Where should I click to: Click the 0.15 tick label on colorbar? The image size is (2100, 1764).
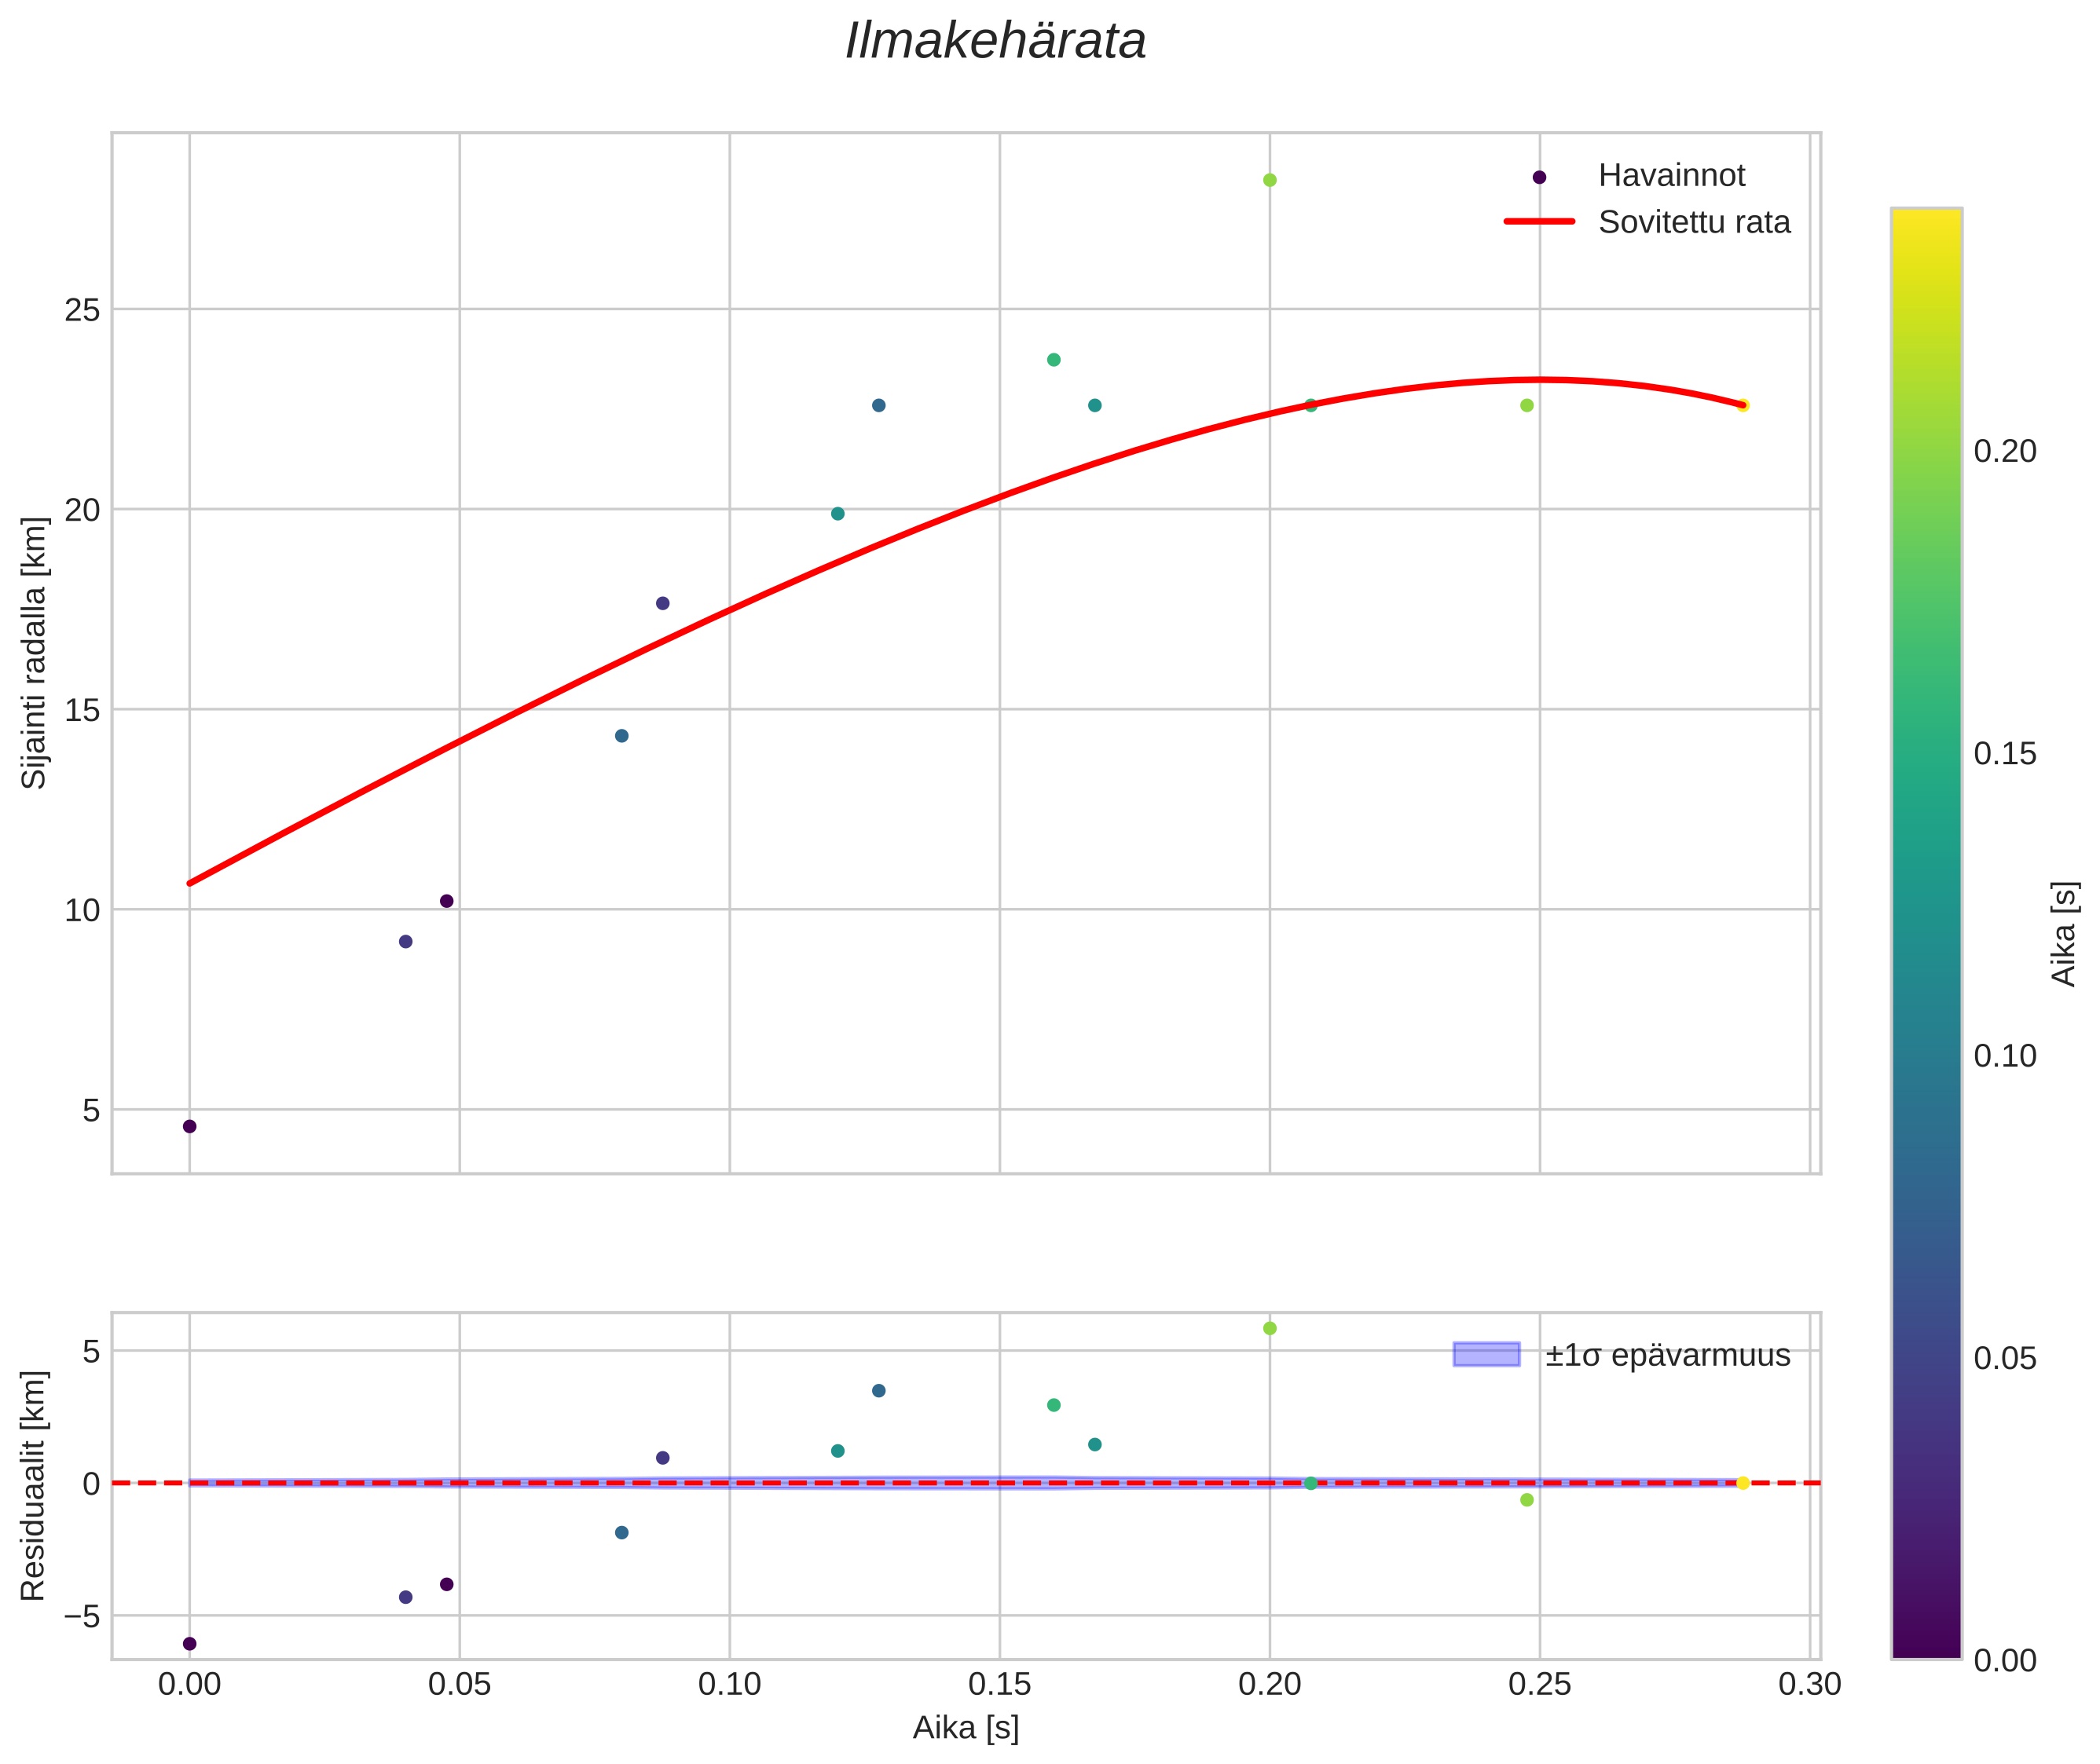click(2005, 754)
